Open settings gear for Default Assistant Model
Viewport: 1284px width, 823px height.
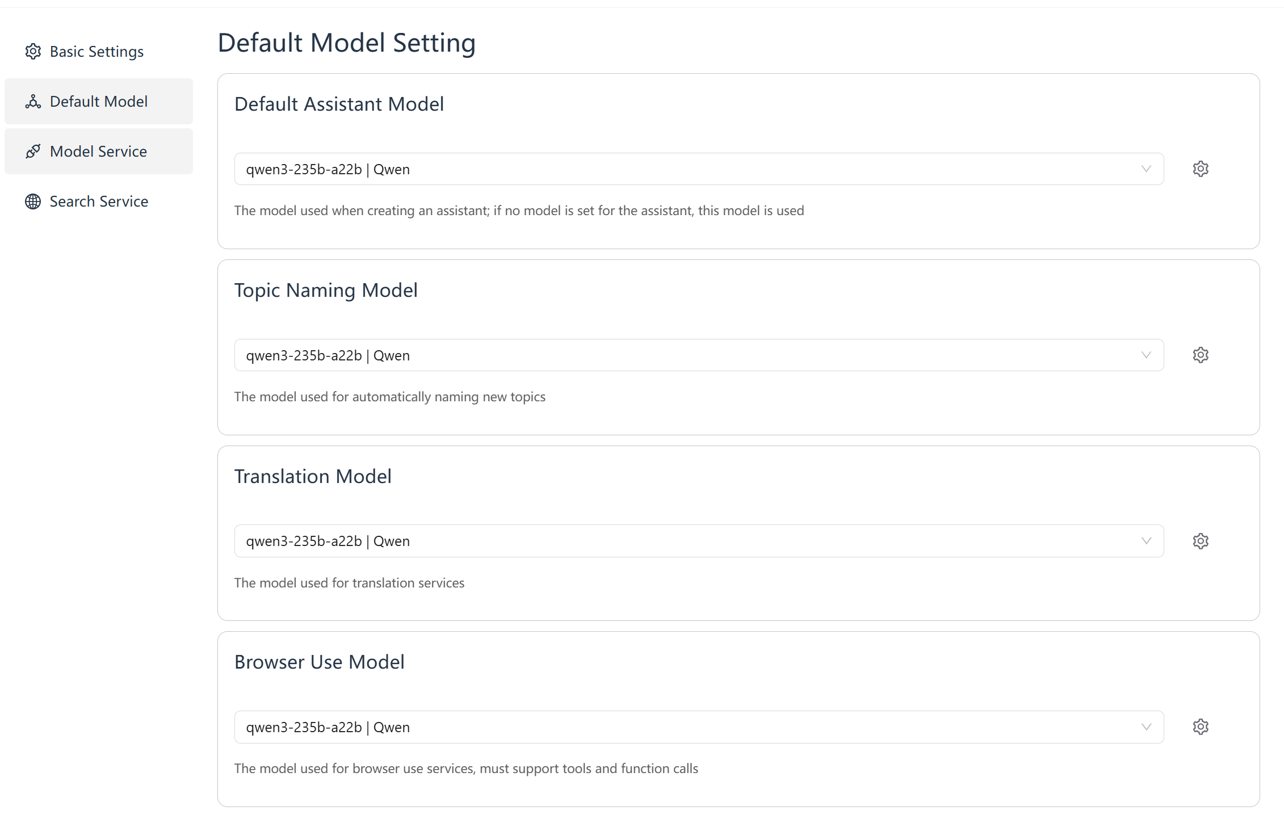[x=1200, y=169]
